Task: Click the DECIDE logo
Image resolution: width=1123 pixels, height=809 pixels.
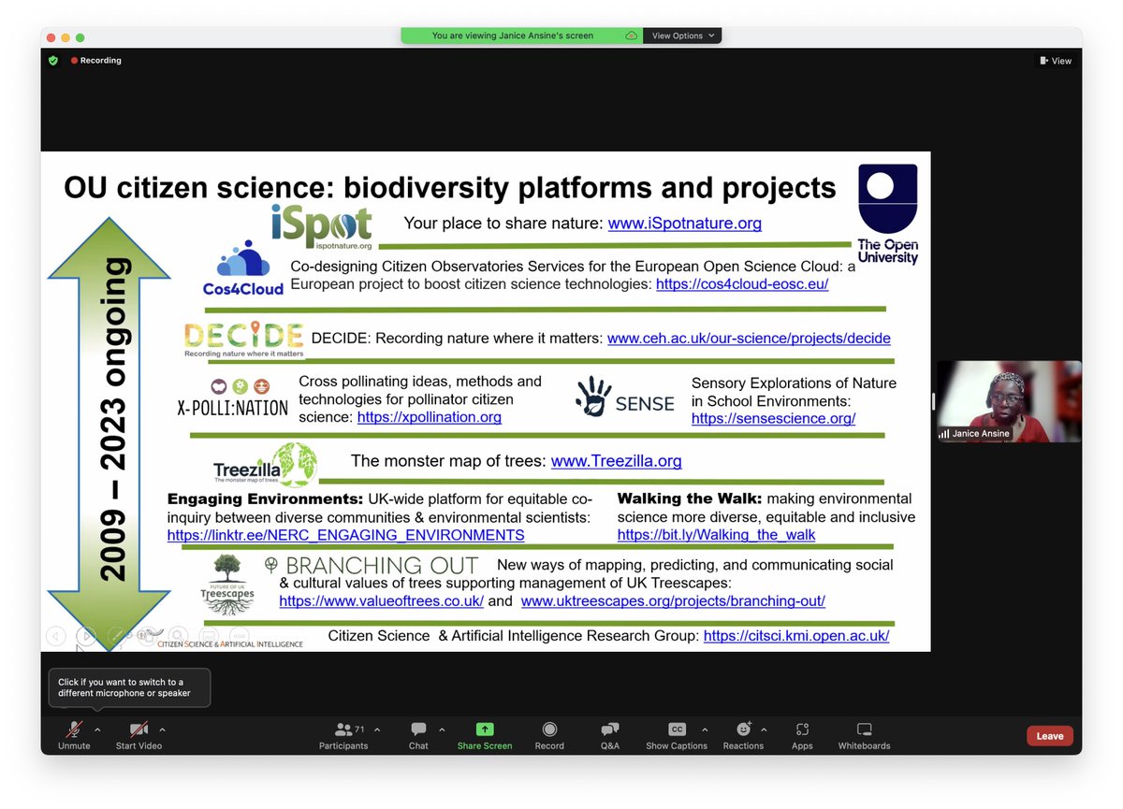Action: point(243,340)
